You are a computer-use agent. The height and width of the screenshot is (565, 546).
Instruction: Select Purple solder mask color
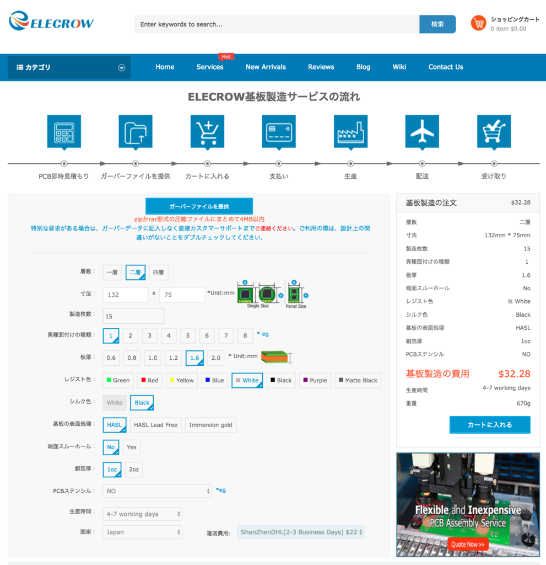pyautogui.click(x=315, y=380)
